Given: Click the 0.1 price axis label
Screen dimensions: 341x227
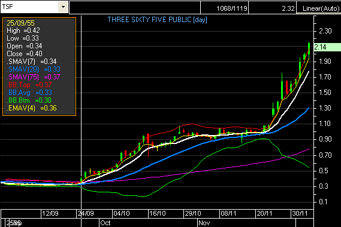Looking at the screenshot, I should (323, 202).
